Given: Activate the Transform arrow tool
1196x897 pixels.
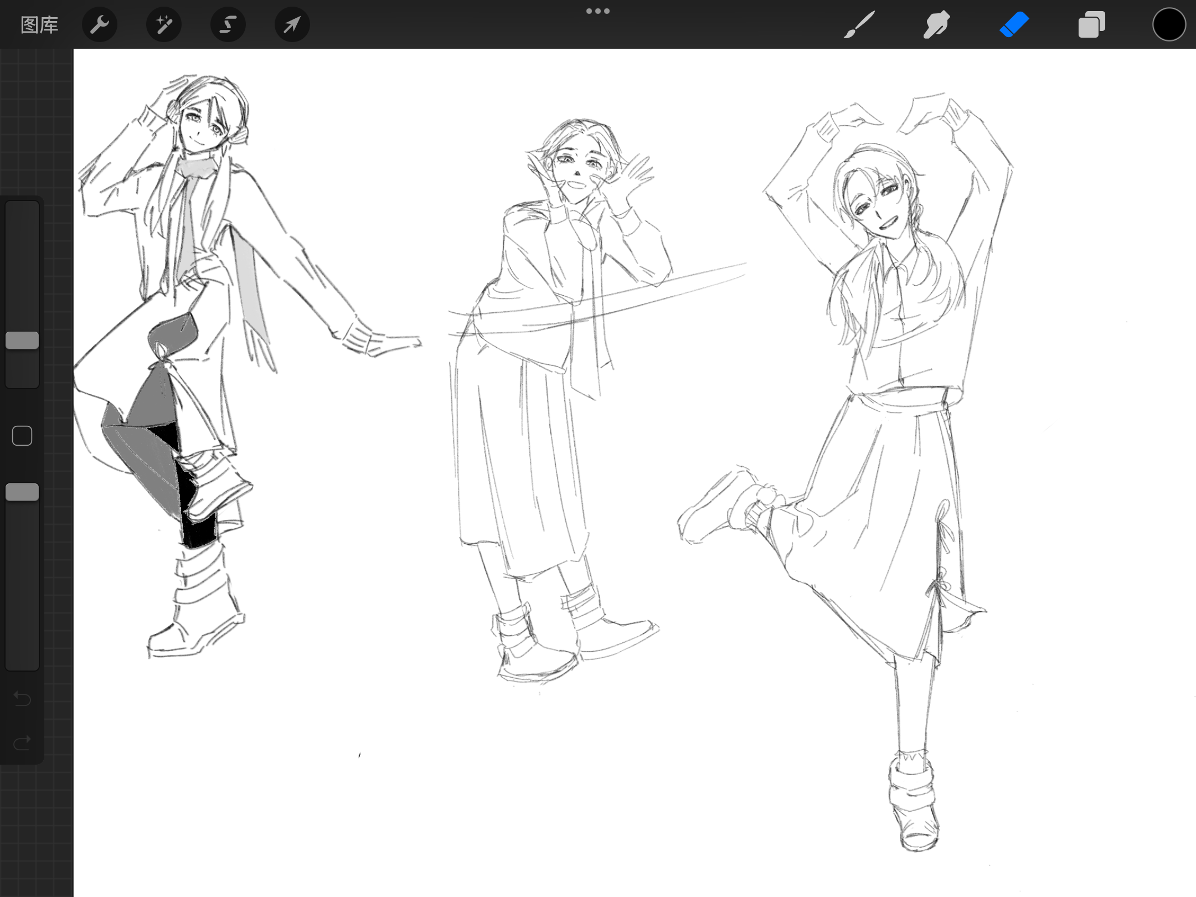Looking at the screenshot, I should point(292,25).
